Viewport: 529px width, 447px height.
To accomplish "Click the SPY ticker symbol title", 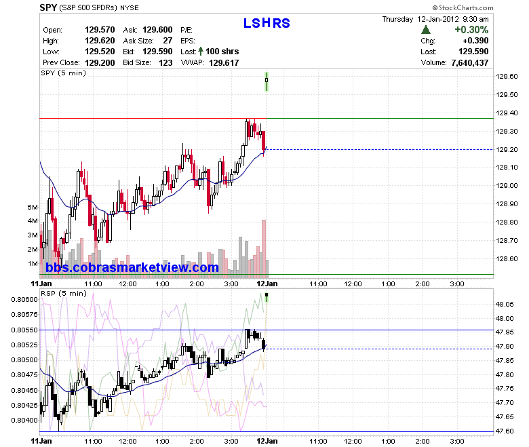I will (x=48, y=7).
